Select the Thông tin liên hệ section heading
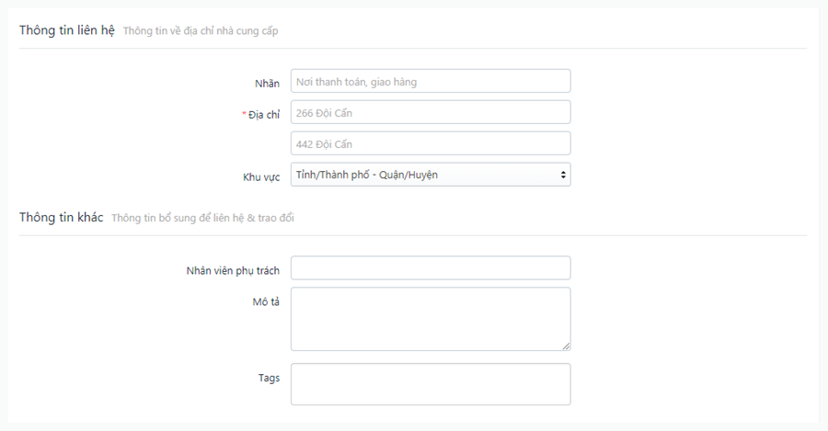828x431 pixels. click(x=67, y=30)
